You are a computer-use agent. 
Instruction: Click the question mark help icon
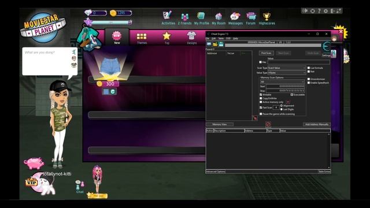(x=319, y=11)
